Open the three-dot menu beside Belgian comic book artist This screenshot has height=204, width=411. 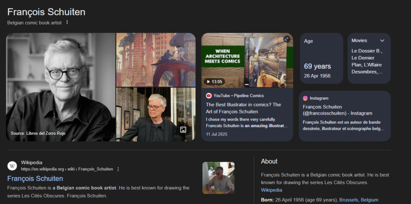(x=67, y=22)
